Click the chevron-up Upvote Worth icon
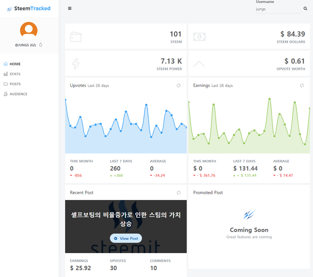The width and height of the screenshot is (313, 277). [199, 64]
